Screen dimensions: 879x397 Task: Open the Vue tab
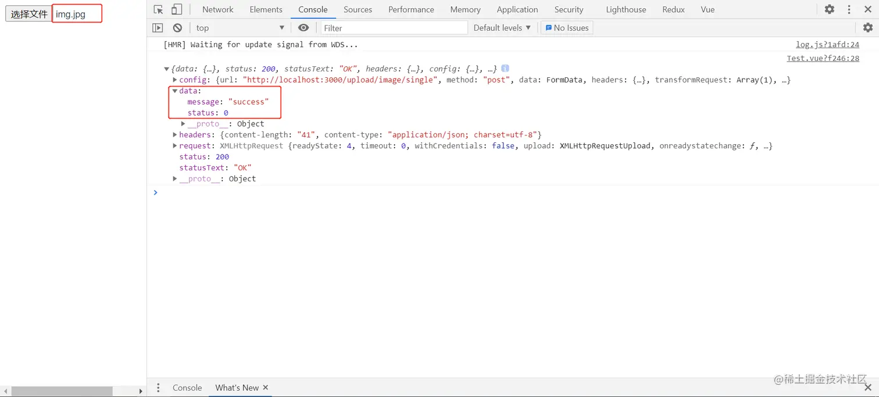pos(708,9)
